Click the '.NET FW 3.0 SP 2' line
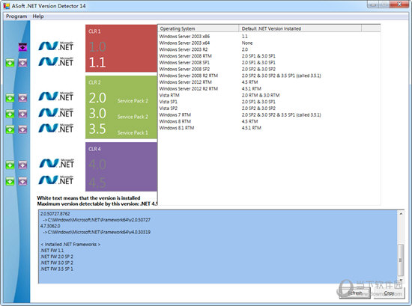Viewport: 412px width, 306px height. pyautogui.click(x=57, y=263)
